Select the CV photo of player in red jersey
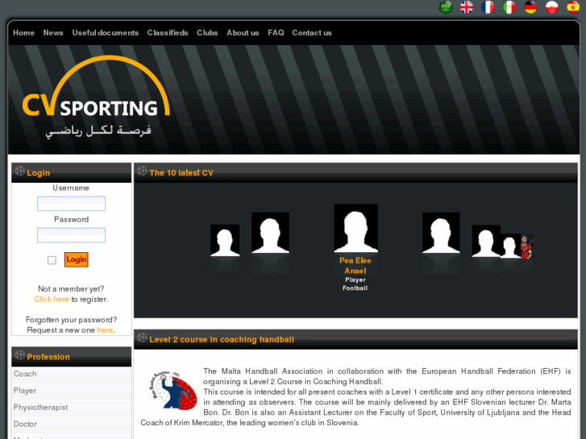The width and height of the screenshot is (586, 439). pos(526,246)
